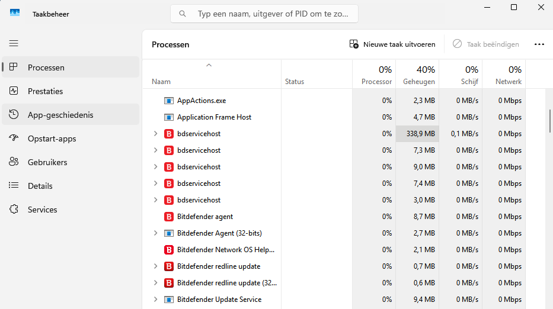Open the App-geschiedenis page
553x309 pixels.
pos(71,114)
